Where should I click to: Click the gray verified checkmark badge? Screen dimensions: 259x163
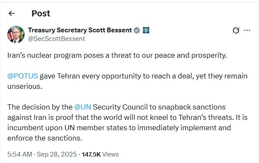[137, 30]
